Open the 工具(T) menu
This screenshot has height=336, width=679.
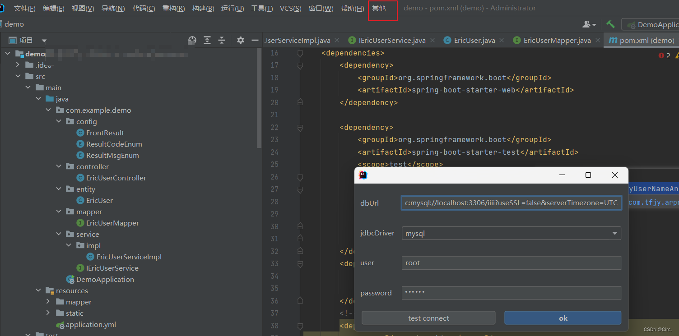pos(262,9)
